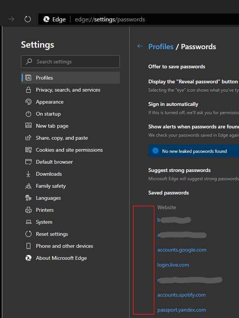Open the login.live.com saved password entry
This screenshot has height=318, width=239.
pos(173,265)
